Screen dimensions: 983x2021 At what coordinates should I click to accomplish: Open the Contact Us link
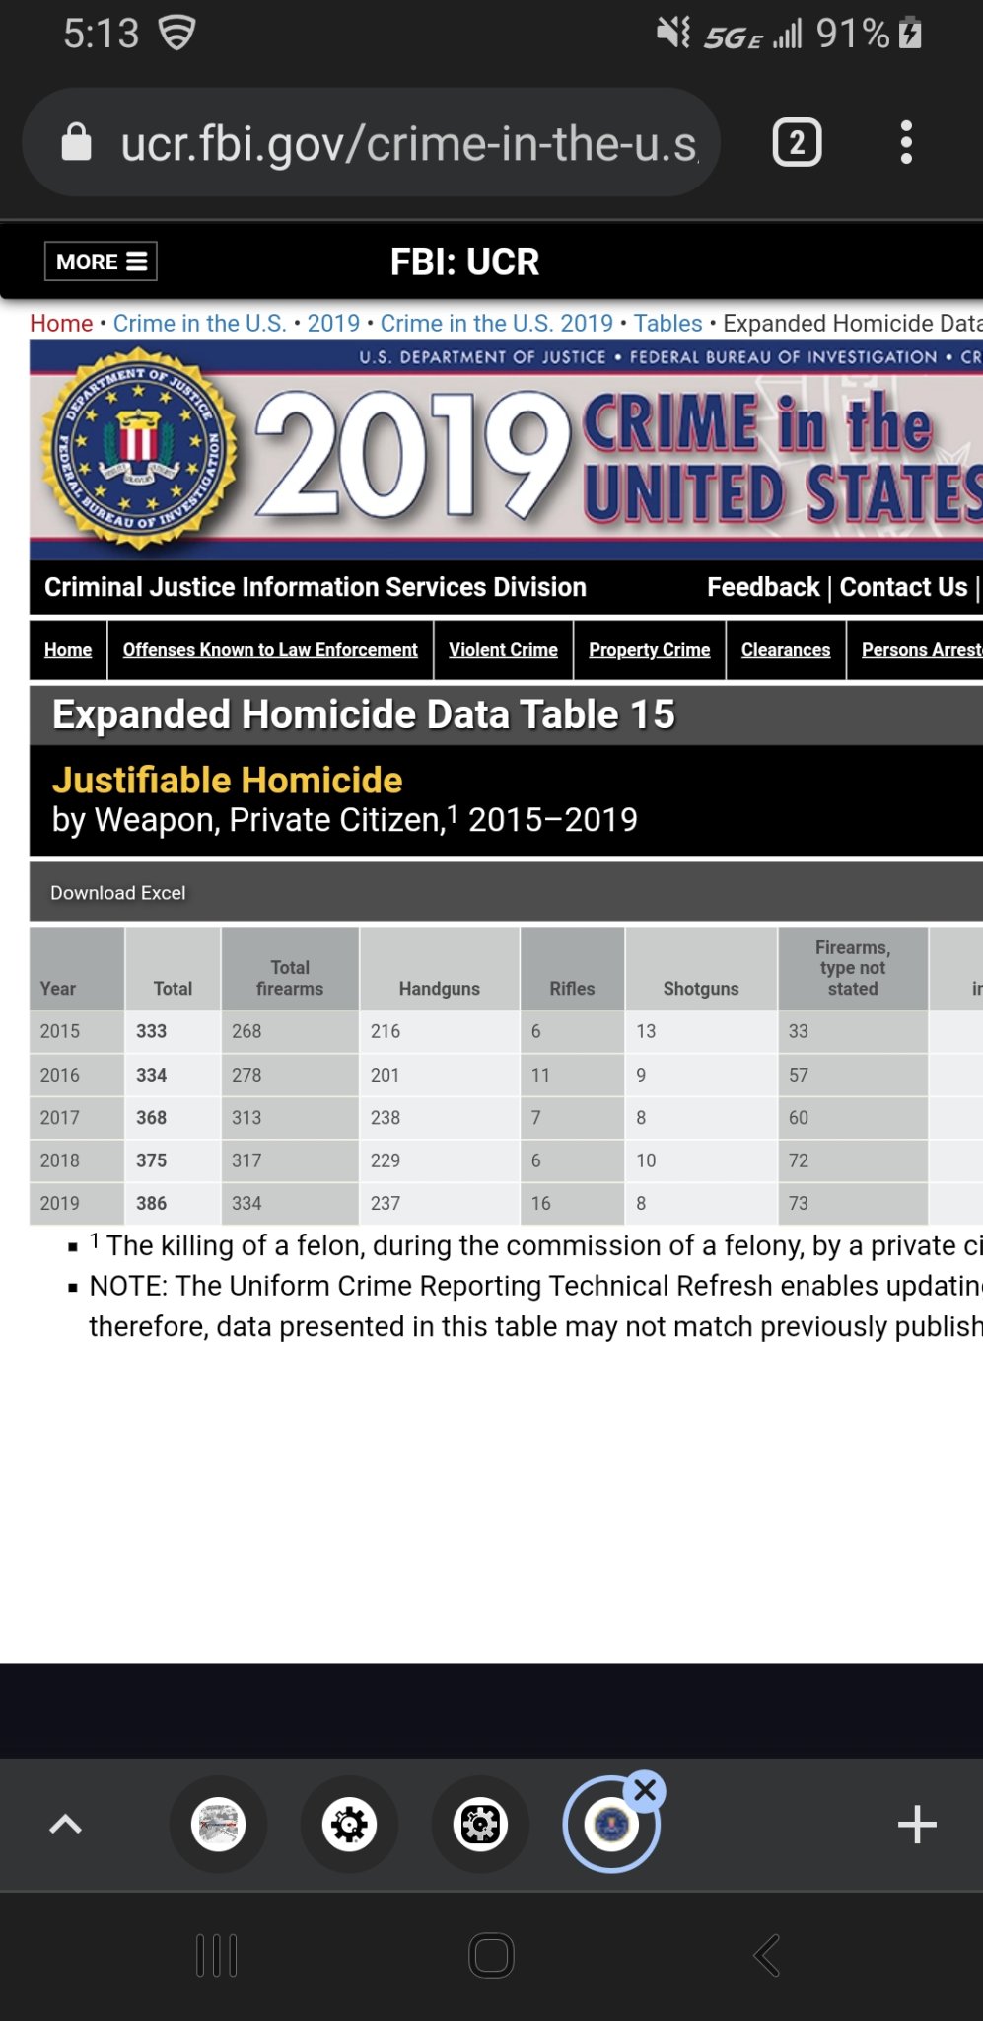click(x=903, y=587)
